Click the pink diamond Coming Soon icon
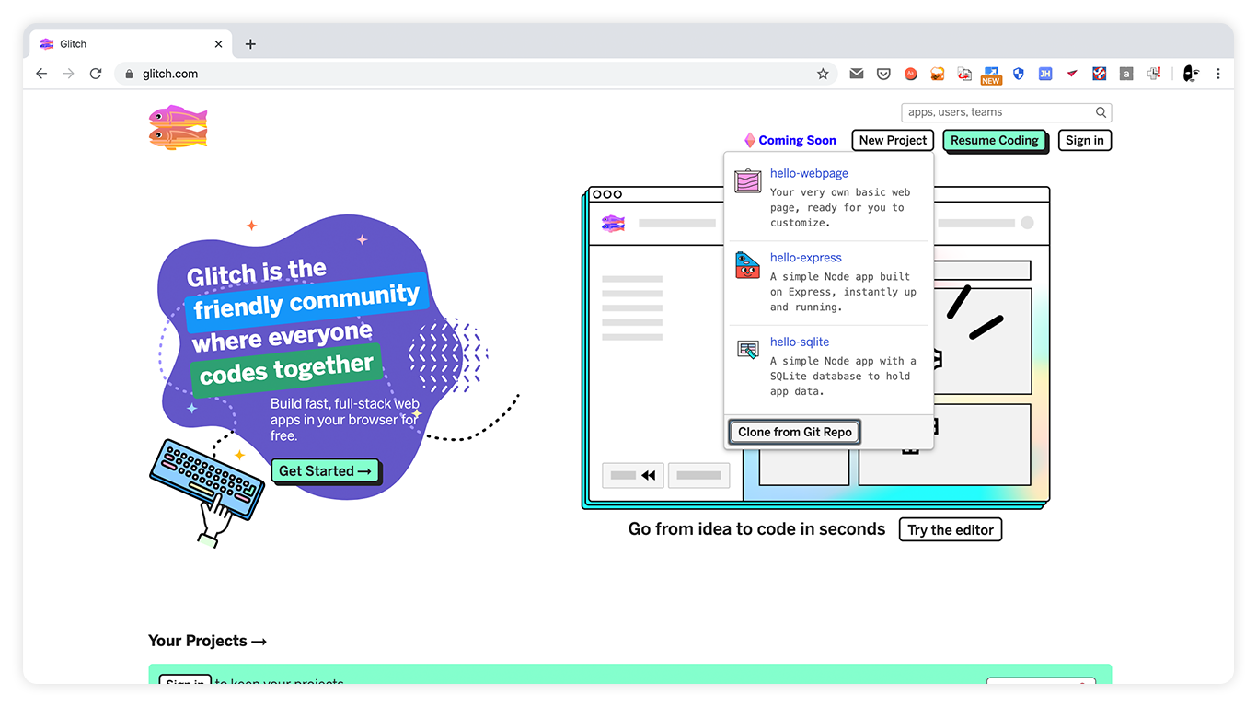 [750, 140]
